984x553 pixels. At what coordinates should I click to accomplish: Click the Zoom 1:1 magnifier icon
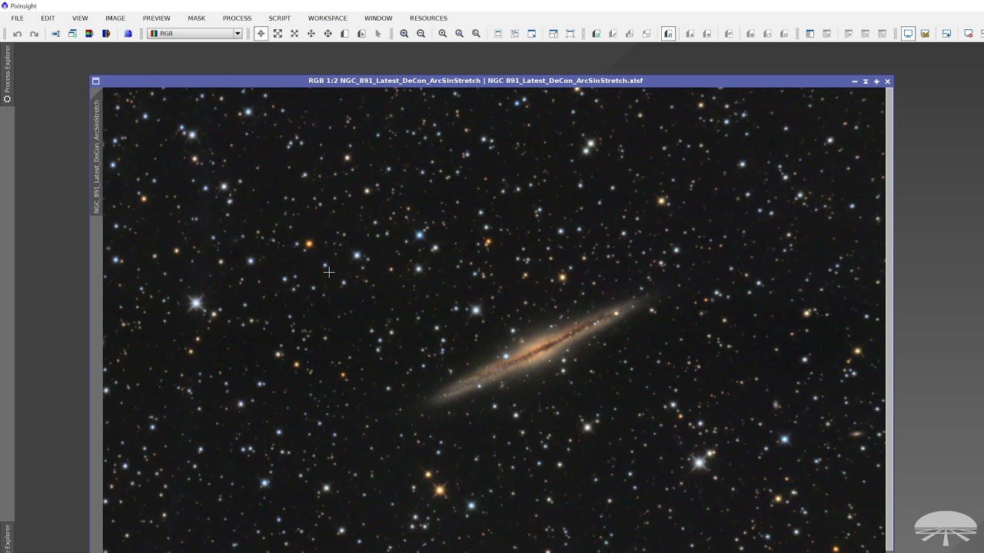(x=443, y=34)
